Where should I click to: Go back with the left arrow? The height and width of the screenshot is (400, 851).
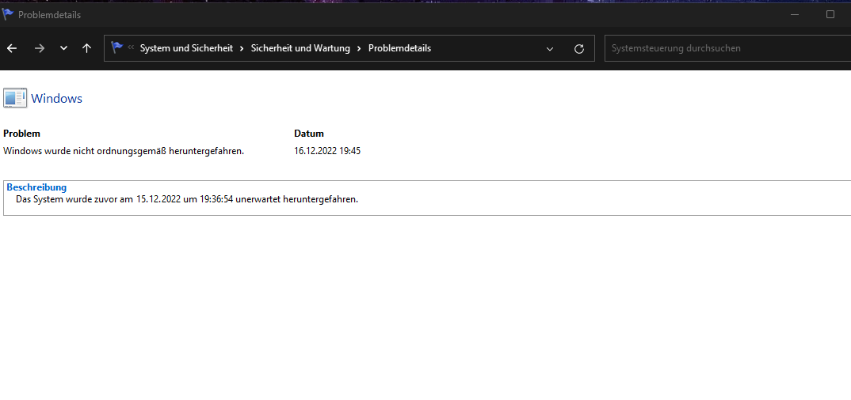(x=12, y=48)
